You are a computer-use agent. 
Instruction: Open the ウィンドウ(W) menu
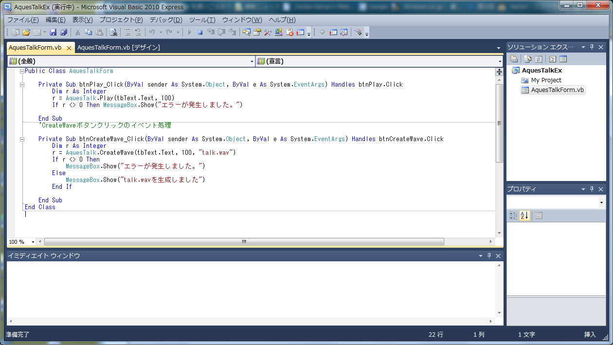click(x=242, y=20)
